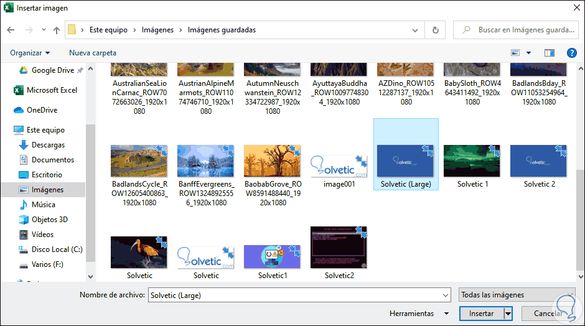
Task: Click Este equipo in address breadcrumb
Action: click(108, 30)
